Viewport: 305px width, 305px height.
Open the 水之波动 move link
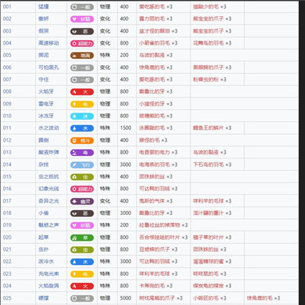click(49, 128)
